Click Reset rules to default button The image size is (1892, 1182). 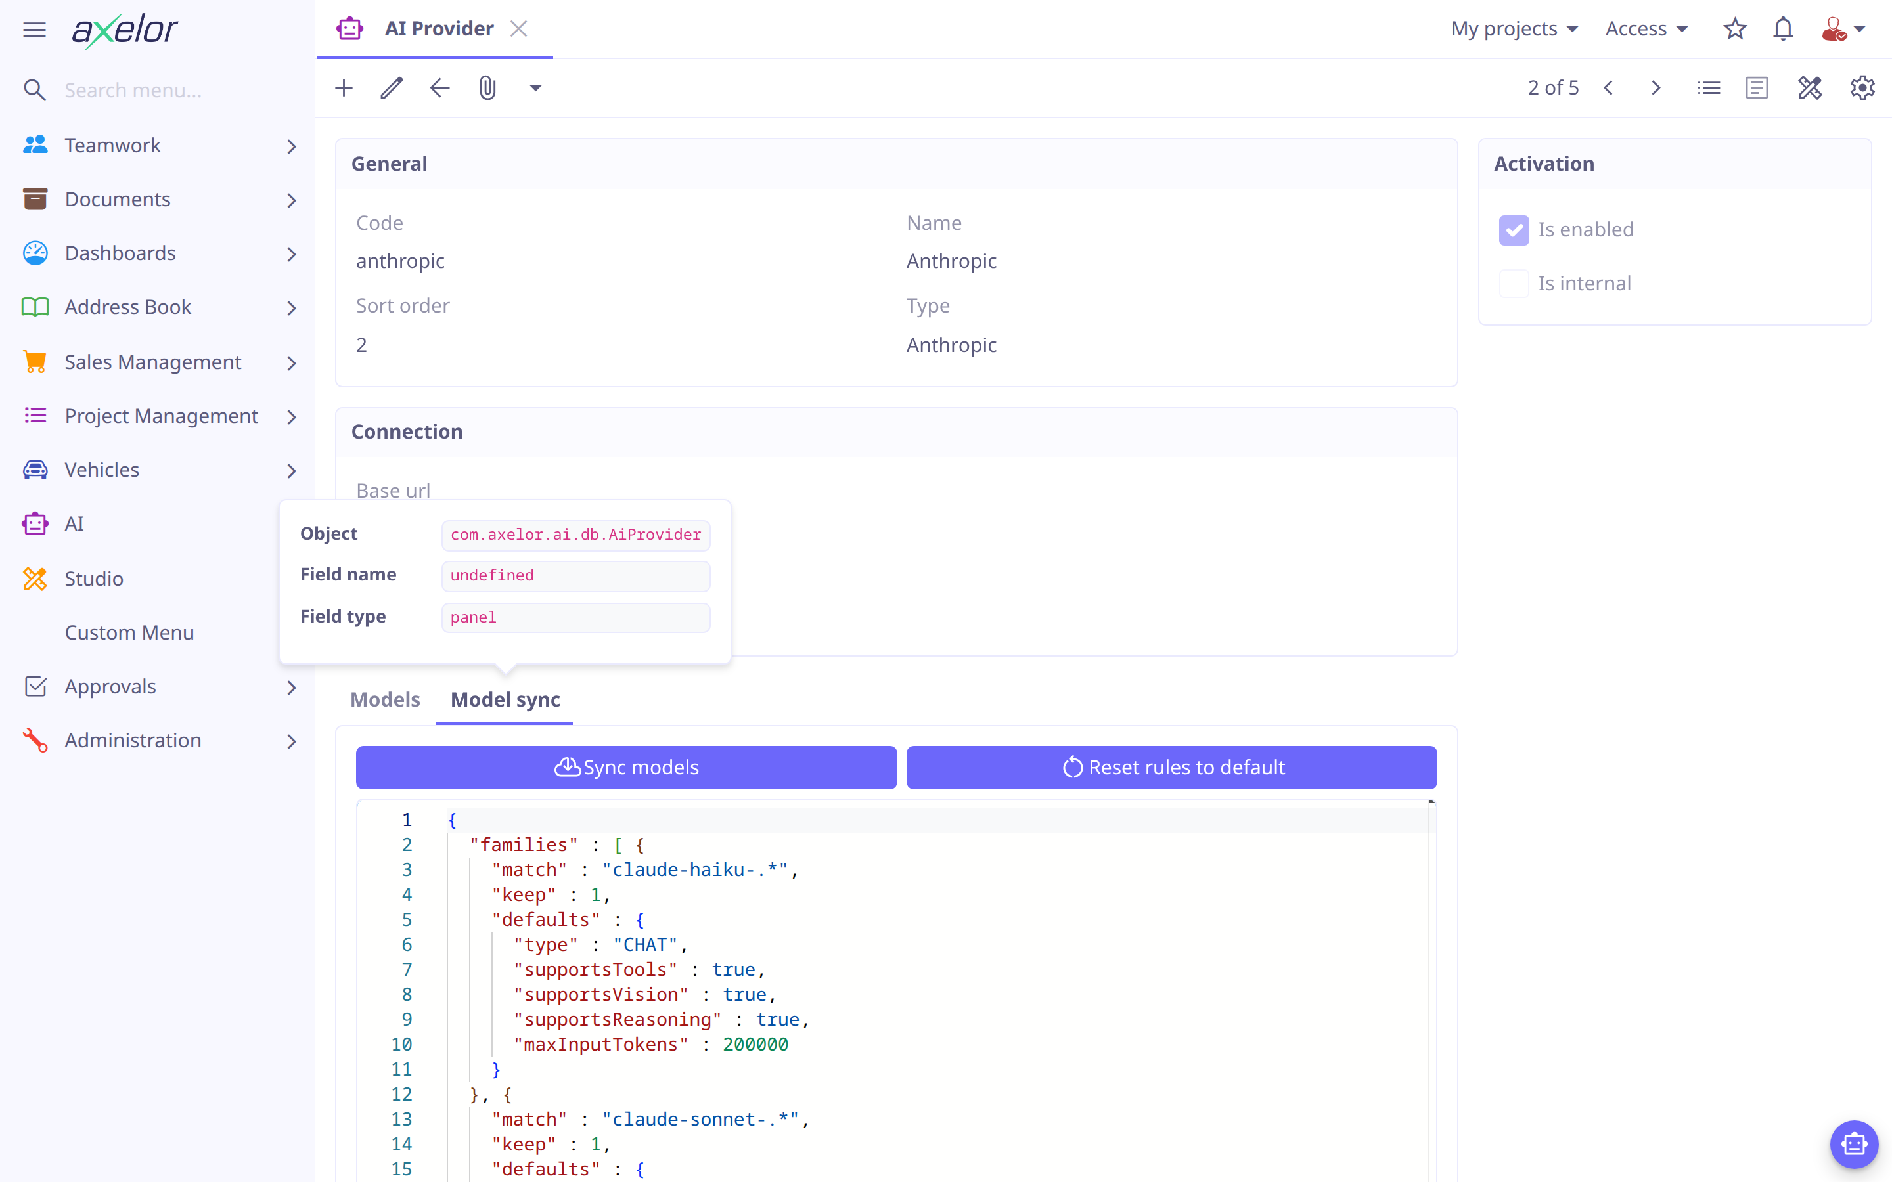coord(1171,768)
